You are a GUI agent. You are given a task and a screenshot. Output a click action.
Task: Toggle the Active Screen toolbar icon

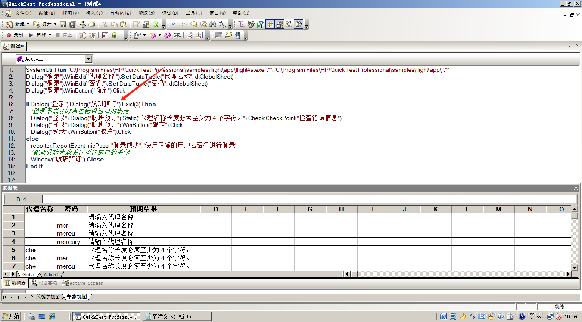pyautogui.click(x=280, y=24)
